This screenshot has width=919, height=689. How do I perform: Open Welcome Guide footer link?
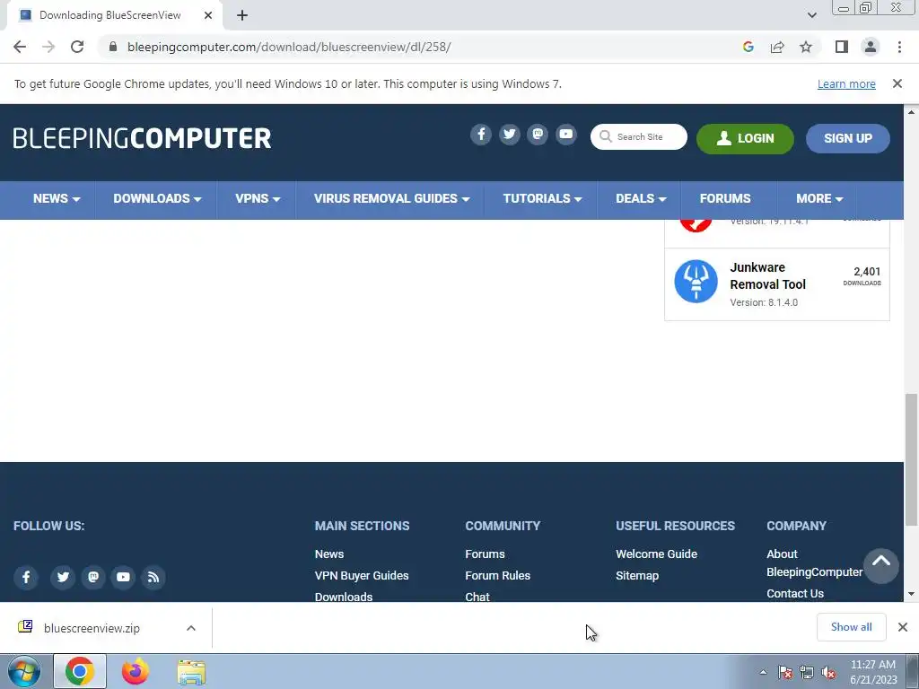click(656, 554)
